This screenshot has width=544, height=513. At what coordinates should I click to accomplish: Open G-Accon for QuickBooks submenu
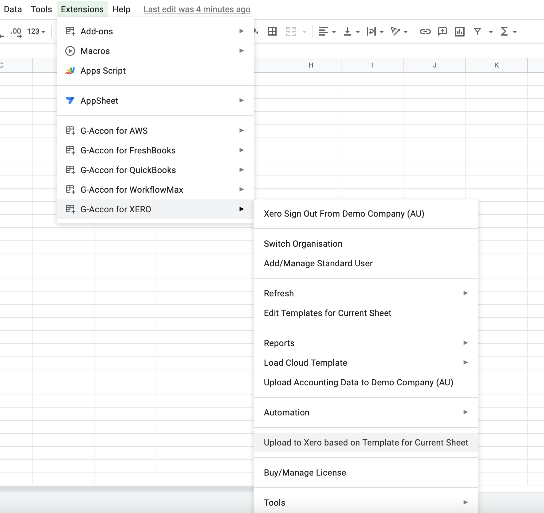[155, 170]
